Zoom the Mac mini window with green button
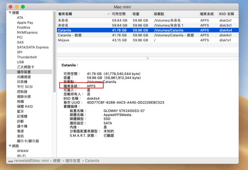 [x=23, y=7]
